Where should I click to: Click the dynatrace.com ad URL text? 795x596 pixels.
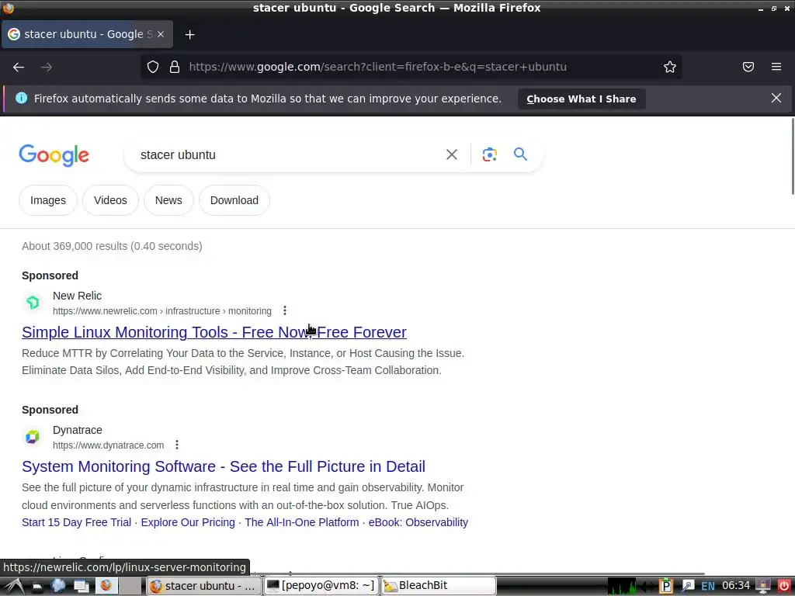(109, 445)
